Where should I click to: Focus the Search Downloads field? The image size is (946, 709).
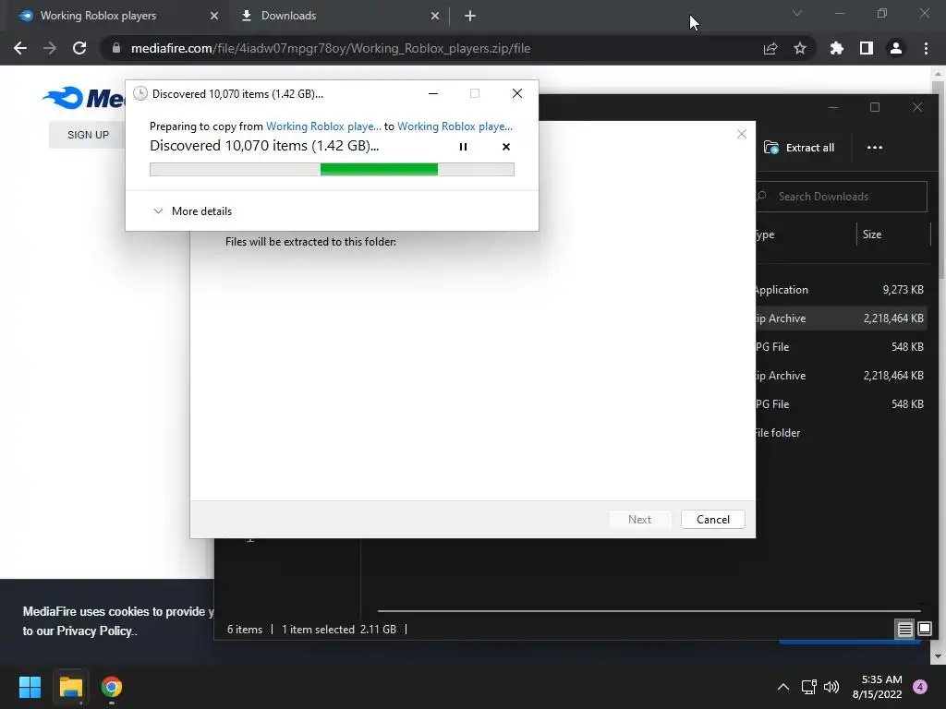coord(841,197)
